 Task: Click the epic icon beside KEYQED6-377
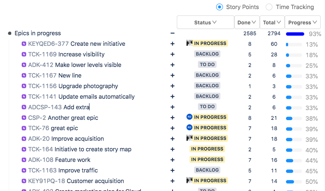click(24, 44)
